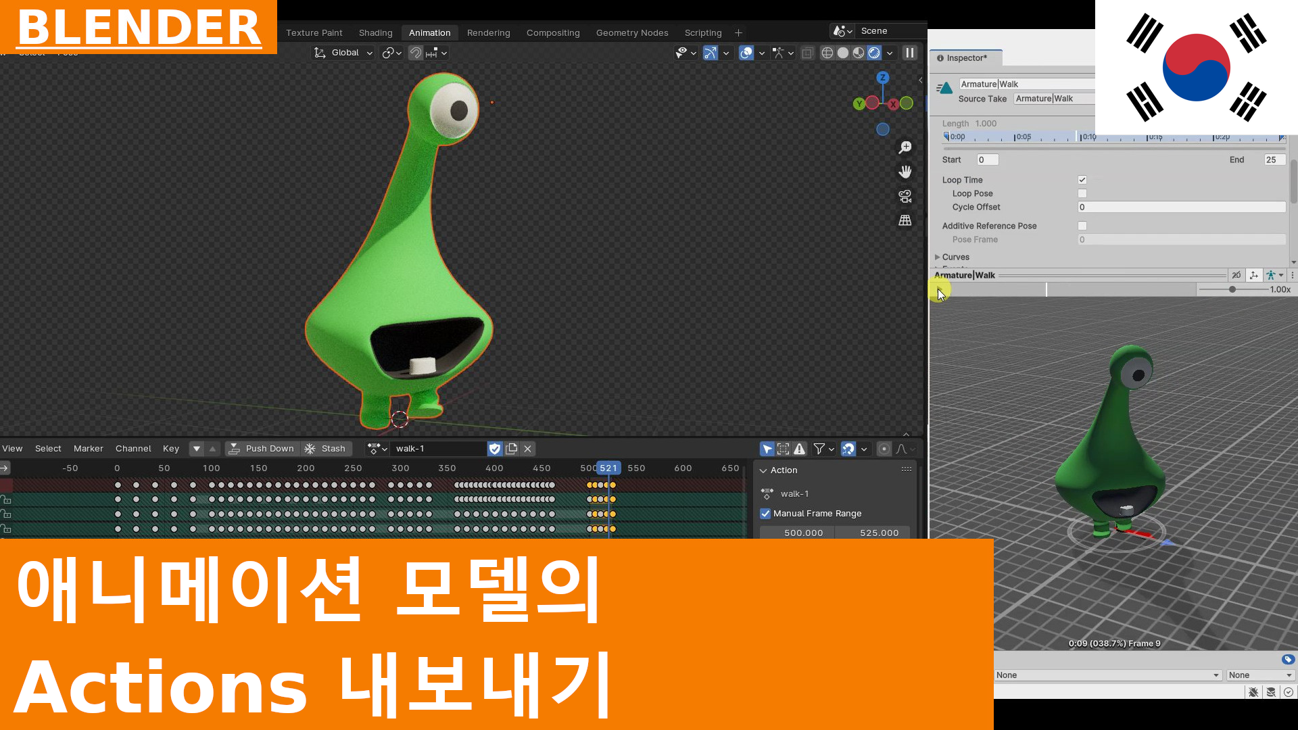Open Global transform orientation dropdown
Screen dimensions: 1298x730
coord(343,53)
